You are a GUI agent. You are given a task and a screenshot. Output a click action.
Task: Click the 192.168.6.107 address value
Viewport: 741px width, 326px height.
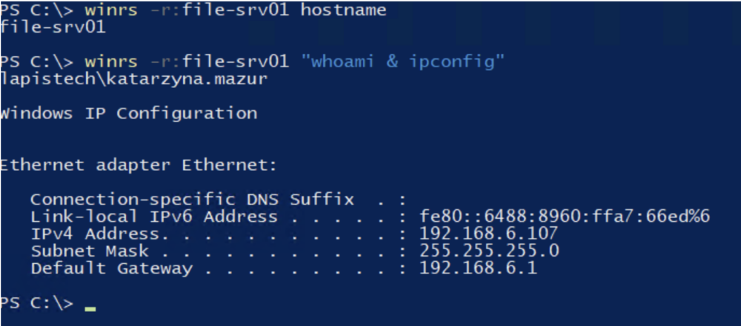[x=488, y=234]
